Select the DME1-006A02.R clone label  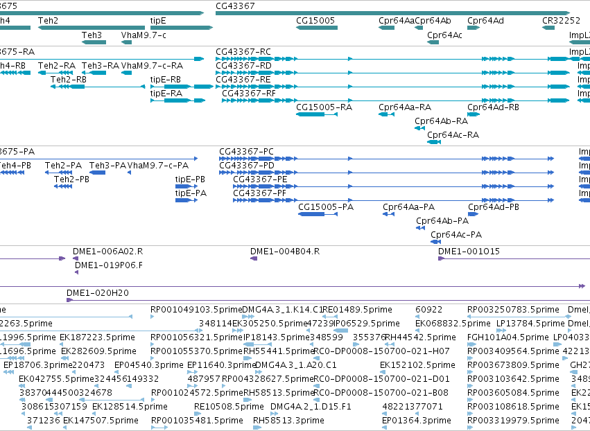(107, 252)
